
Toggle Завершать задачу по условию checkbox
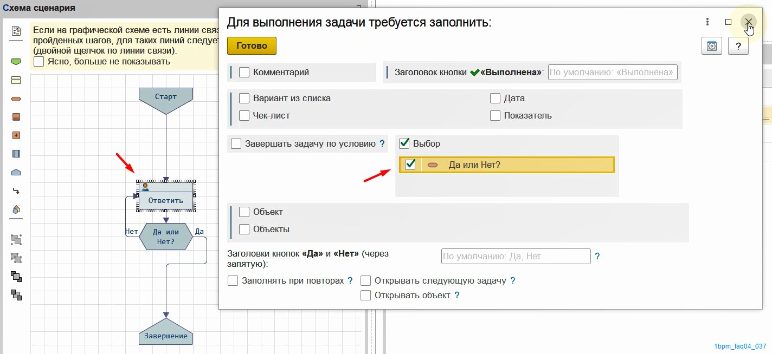(x=236, y=144)
